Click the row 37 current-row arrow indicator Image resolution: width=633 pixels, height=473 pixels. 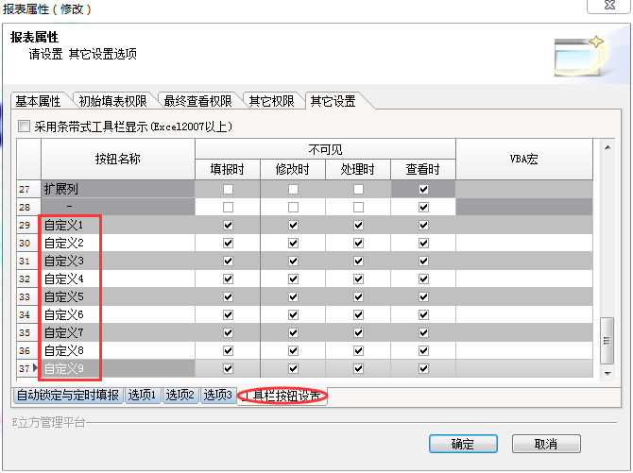(x=38, y=368)
